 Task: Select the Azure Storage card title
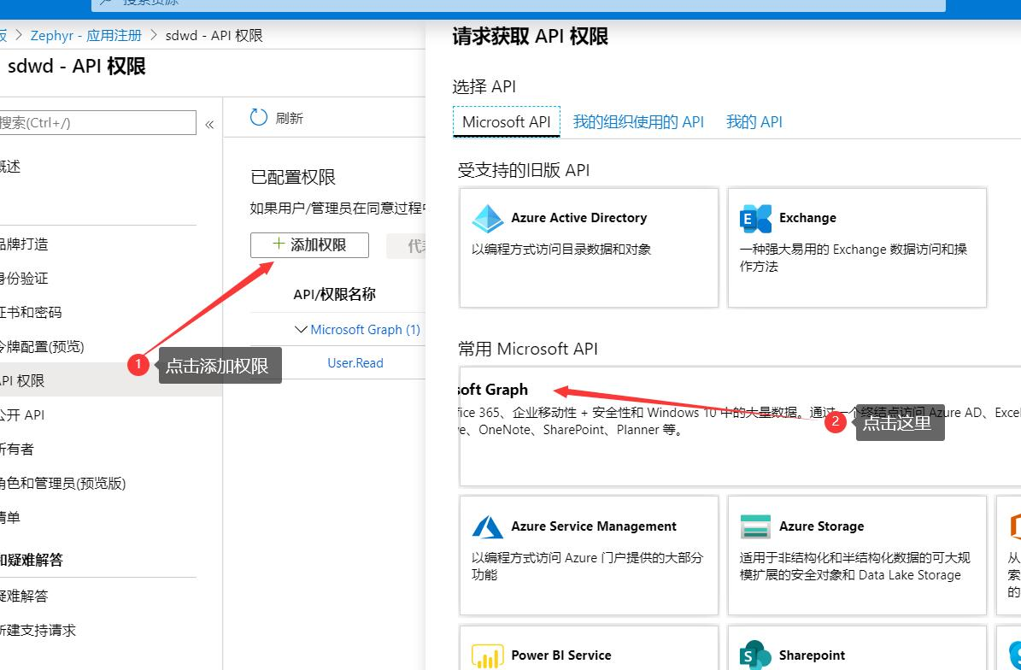tap(822, 526)
